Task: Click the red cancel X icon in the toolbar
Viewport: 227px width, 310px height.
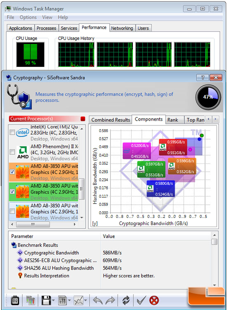Action: click(x=154, y=301)
